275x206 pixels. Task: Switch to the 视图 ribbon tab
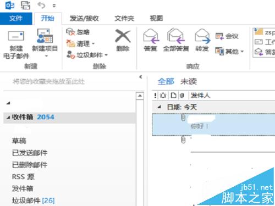click(x=156, y=18)
